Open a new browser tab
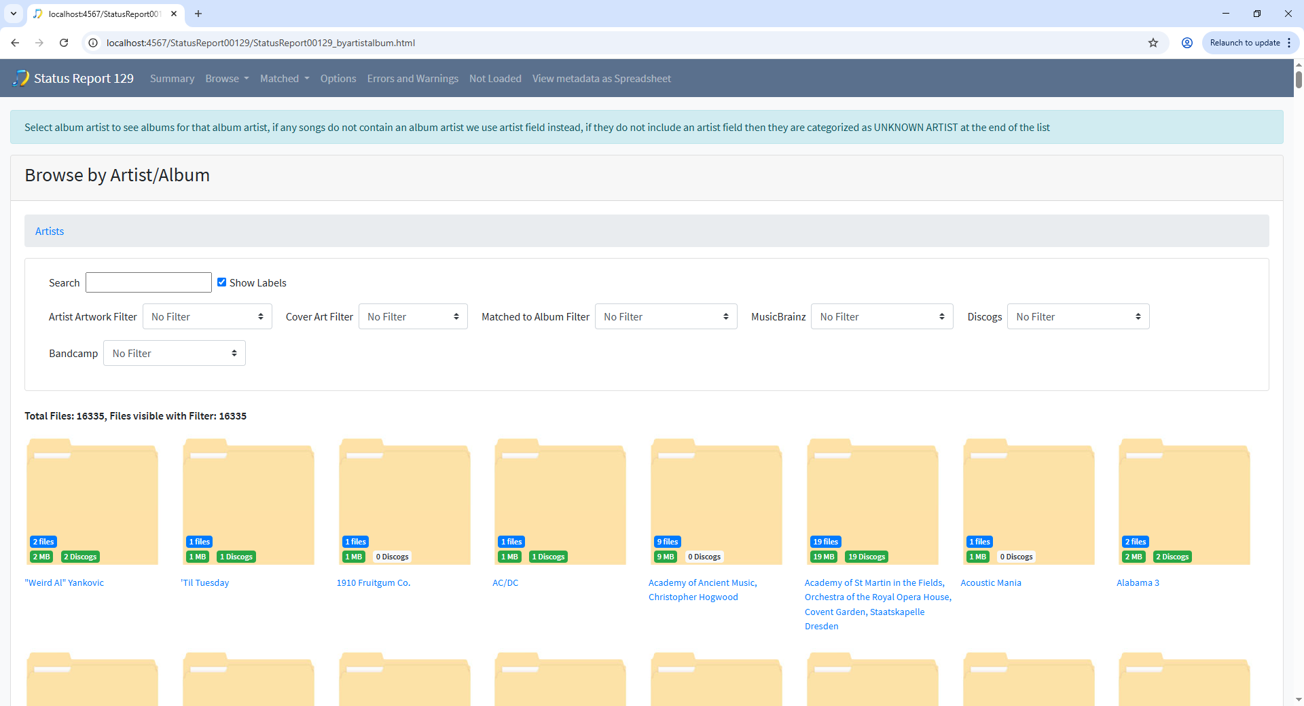1304x706 pixels. tap(198, 14)
